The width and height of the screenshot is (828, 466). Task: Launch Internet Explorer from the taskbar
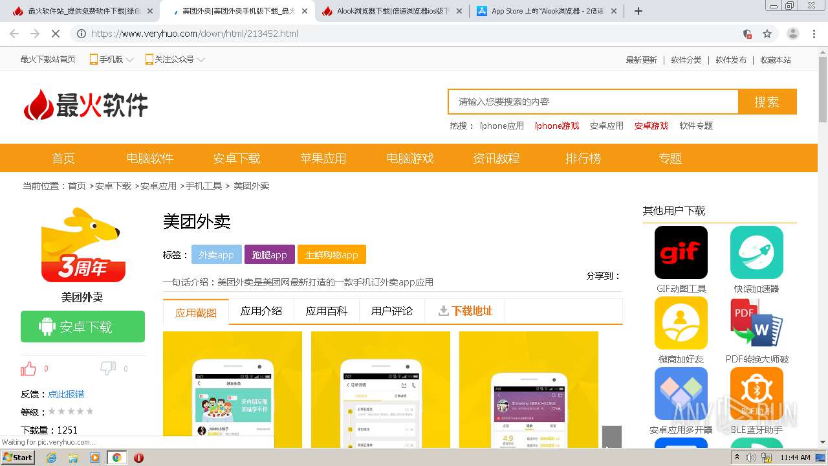[x=51, y=458]
